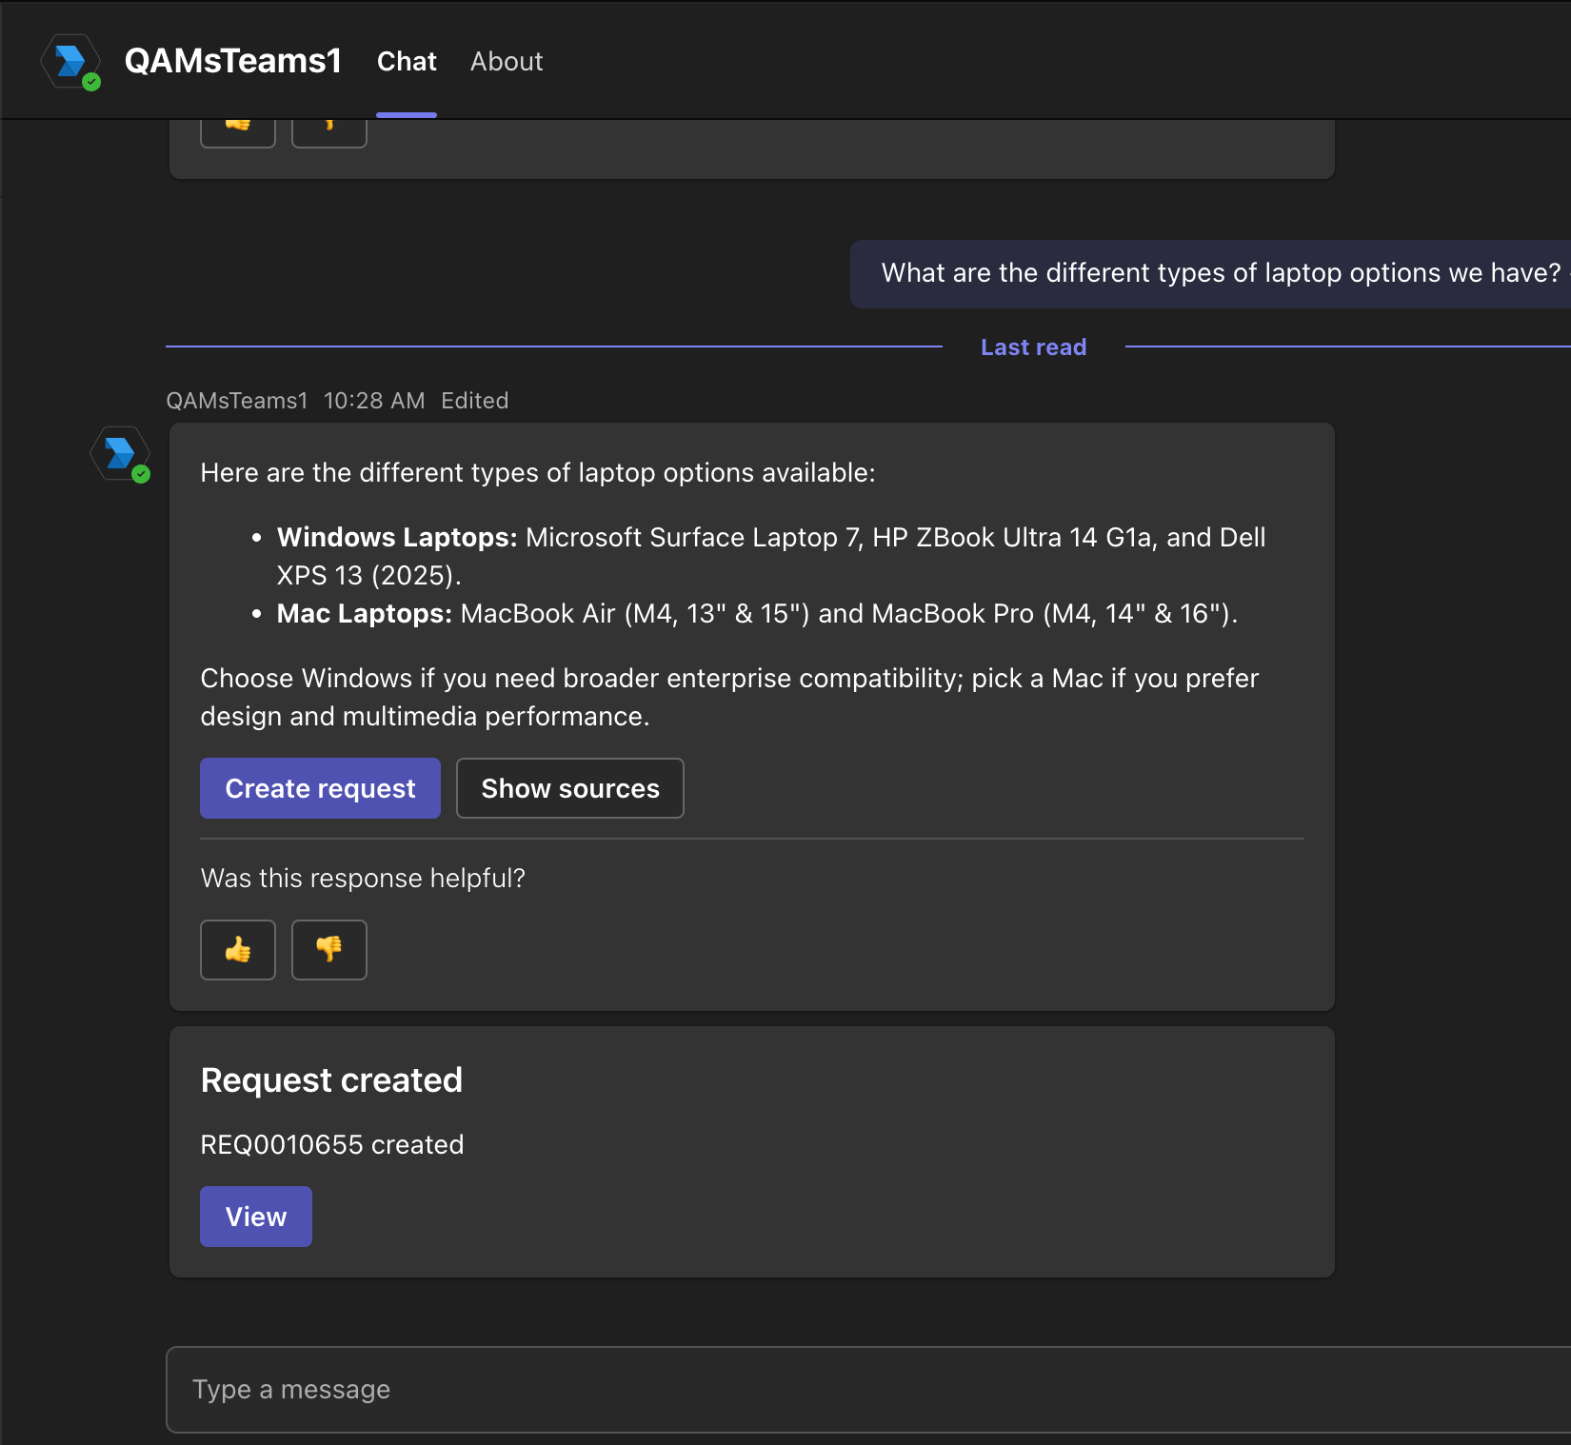Click the Last read divider label
Screen dimensions: 1571x1445
[1034, 347]
